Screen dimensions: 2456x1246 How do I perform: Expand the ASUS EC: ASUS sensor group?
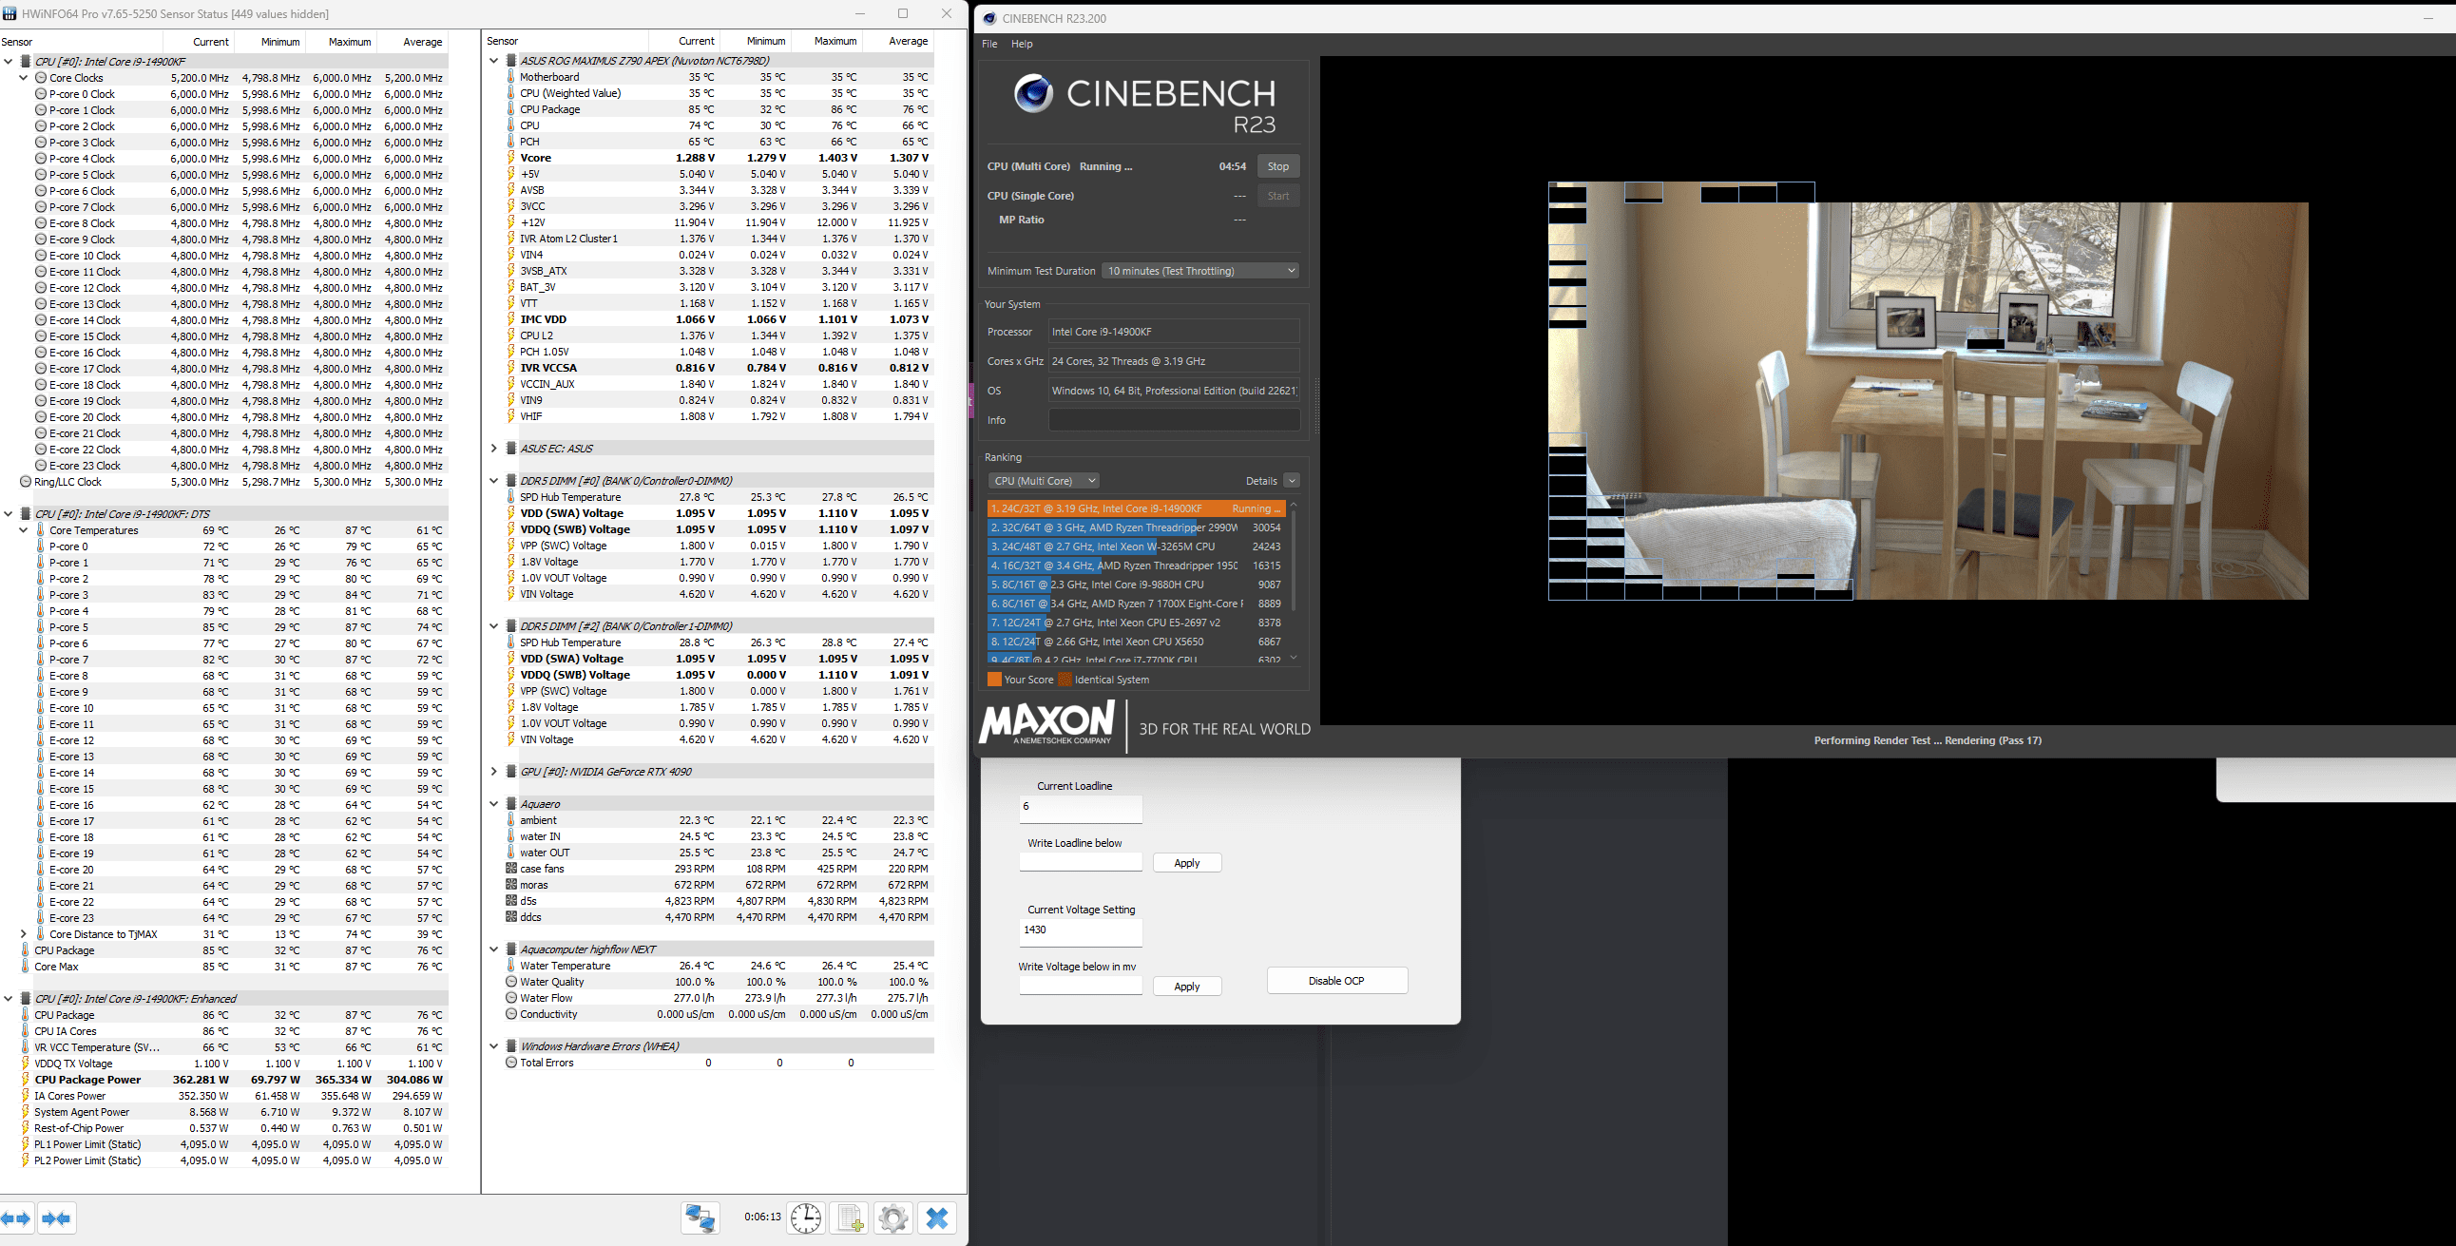pos(494,448)
